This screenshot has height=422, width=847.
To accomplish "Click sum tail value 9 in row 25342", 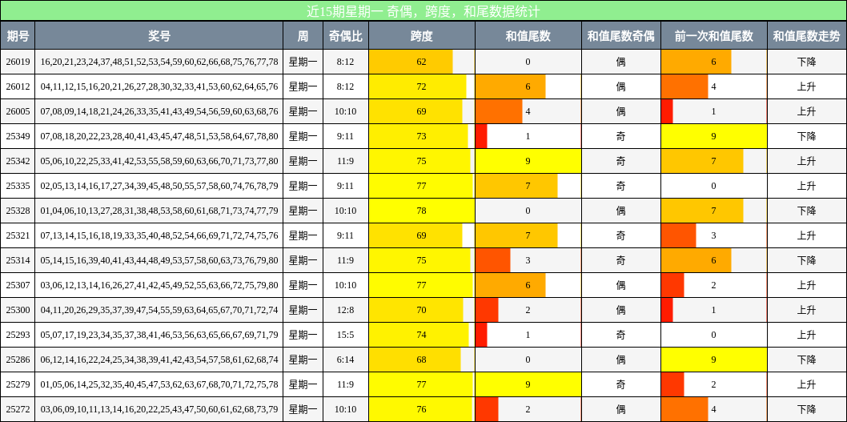I will pyautogui.click(x=528, y=161).
